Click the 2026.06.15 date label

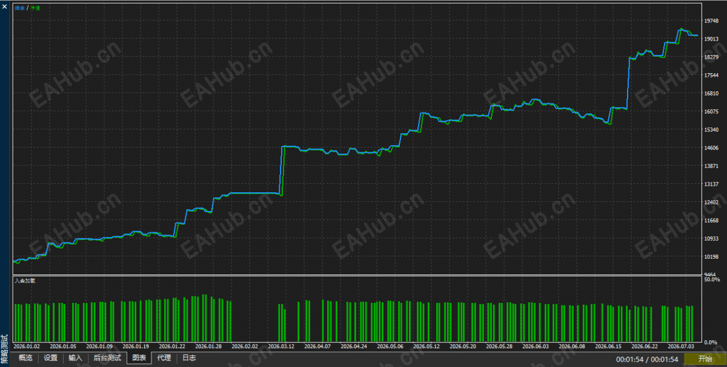tap(608, 346)
